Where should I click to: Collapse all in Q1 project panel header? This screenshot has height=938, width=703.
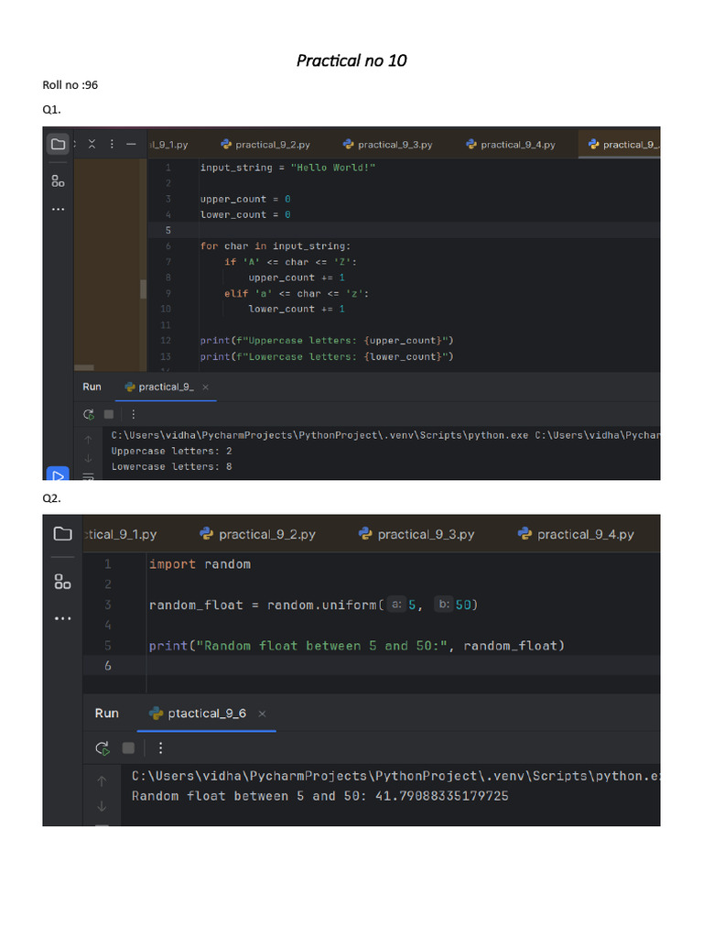(92, 144)
